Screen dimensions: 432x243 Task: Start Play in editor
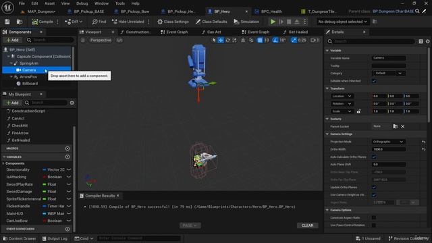click(x=273, y=22)
